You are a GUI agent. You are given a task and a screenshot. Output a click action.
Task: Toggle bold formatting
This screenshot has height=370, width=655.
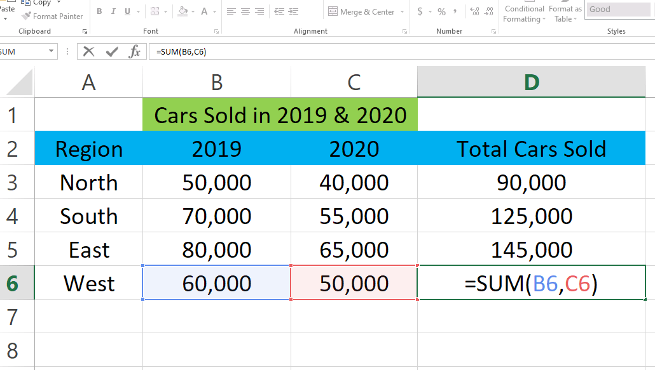[x=99, y=11]
